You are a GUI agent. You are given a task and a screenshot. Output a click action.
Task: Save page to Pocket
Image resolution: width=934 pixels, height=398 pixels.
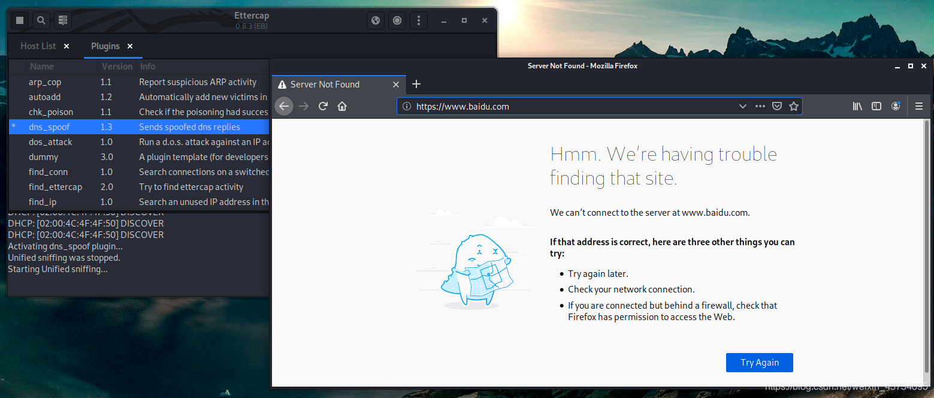776,106
